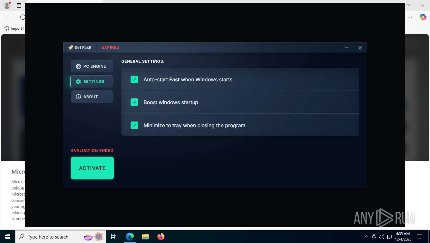The image size is (430, 243).
Task: Open the PC ENGINE section
Action: (92, 66)
